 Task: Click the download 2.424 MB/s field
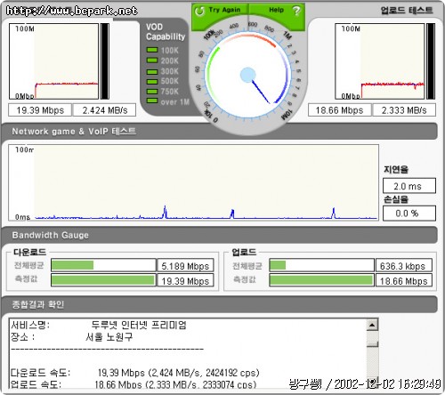pyautogui.click(x=104, y=110)
